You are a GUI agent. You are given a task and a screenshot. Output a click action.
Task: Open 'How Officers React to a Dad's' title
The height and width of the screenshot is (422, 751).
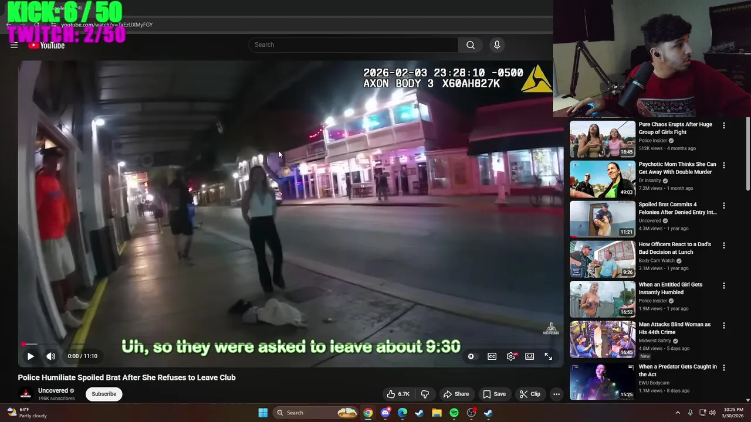pos(675,248)
